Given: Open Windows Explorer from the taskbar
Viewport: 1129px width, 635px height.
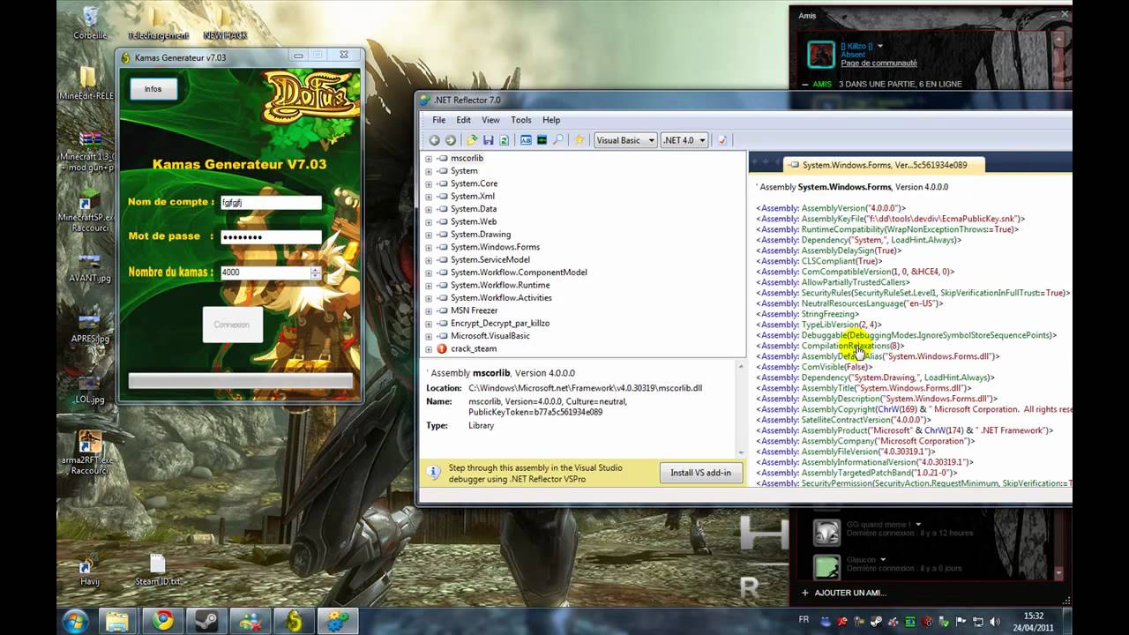Looking at the screenshot, I should (117, 621).
